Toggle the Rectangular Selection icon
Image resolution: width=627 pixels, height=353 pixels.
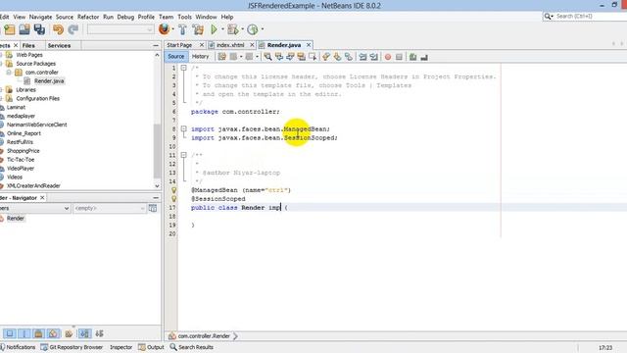tap(313, 57)
